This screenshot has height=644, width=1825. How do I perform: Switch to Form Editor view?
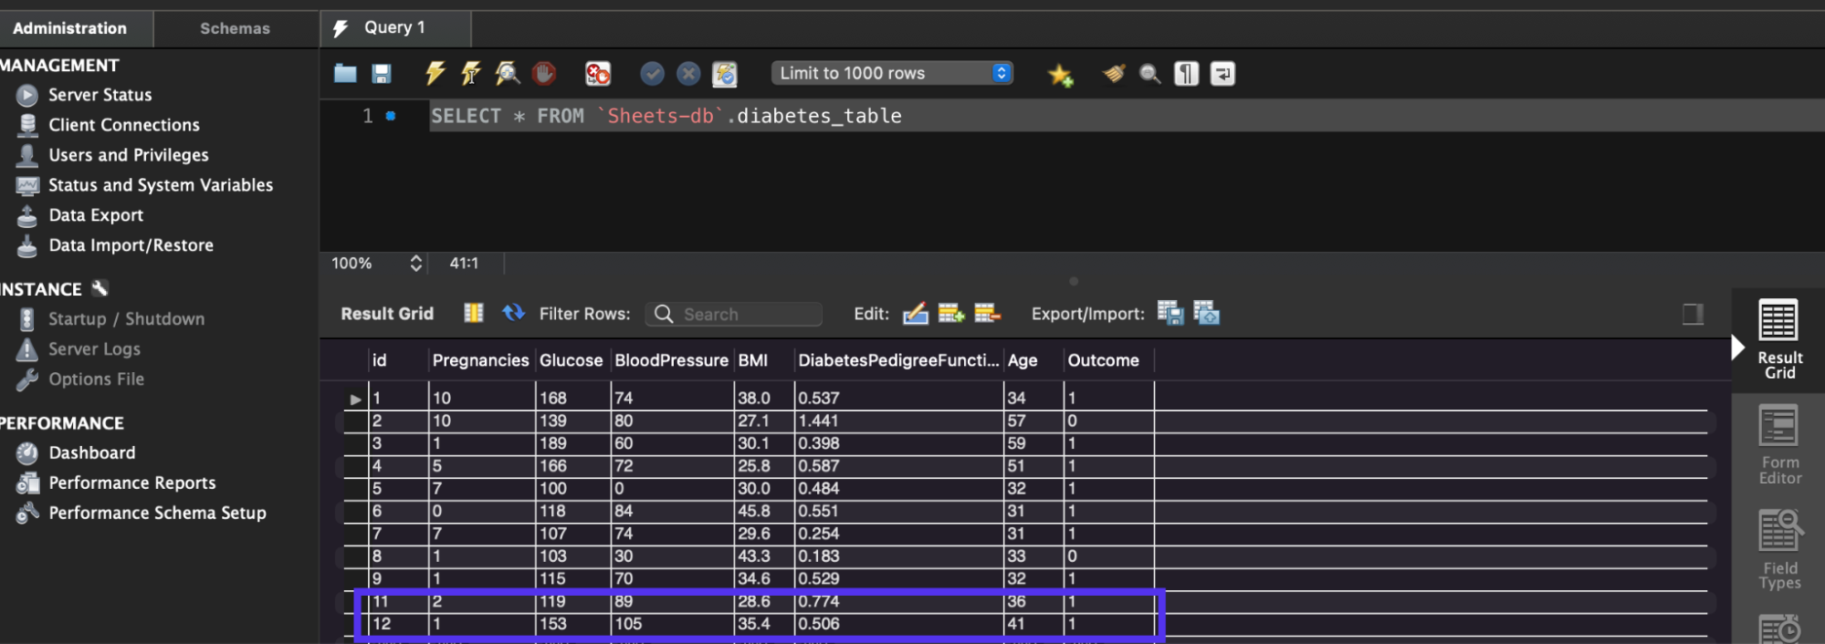click(1779, 445)
